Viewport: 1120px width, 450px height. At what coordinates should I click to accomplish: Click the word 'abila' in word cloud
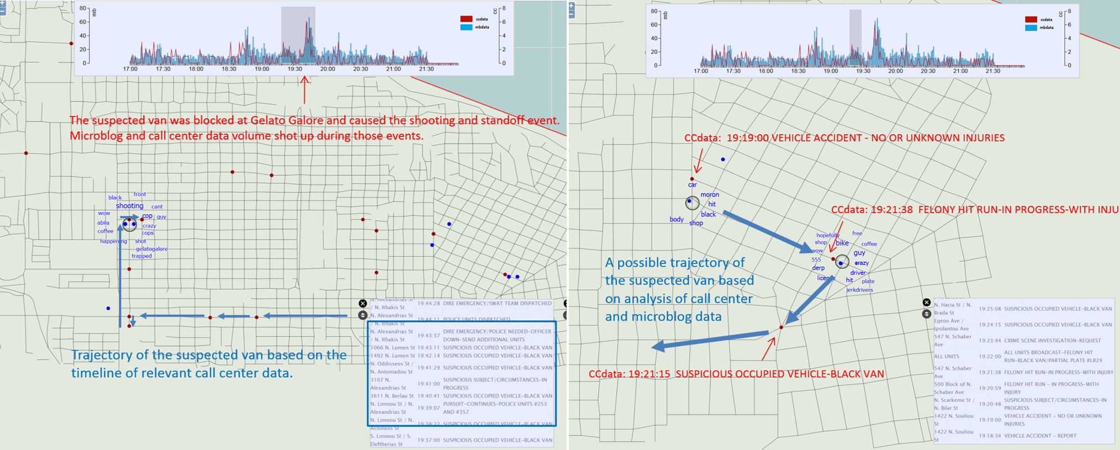pyautogui.click(x=103, y=223)
